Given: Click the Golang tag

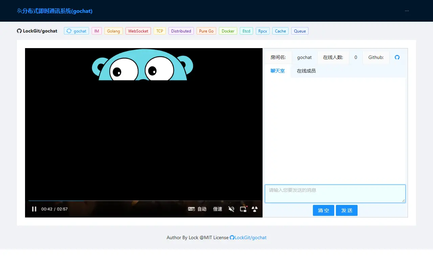Looking at the screenshot, I should [x=114, y=31].
